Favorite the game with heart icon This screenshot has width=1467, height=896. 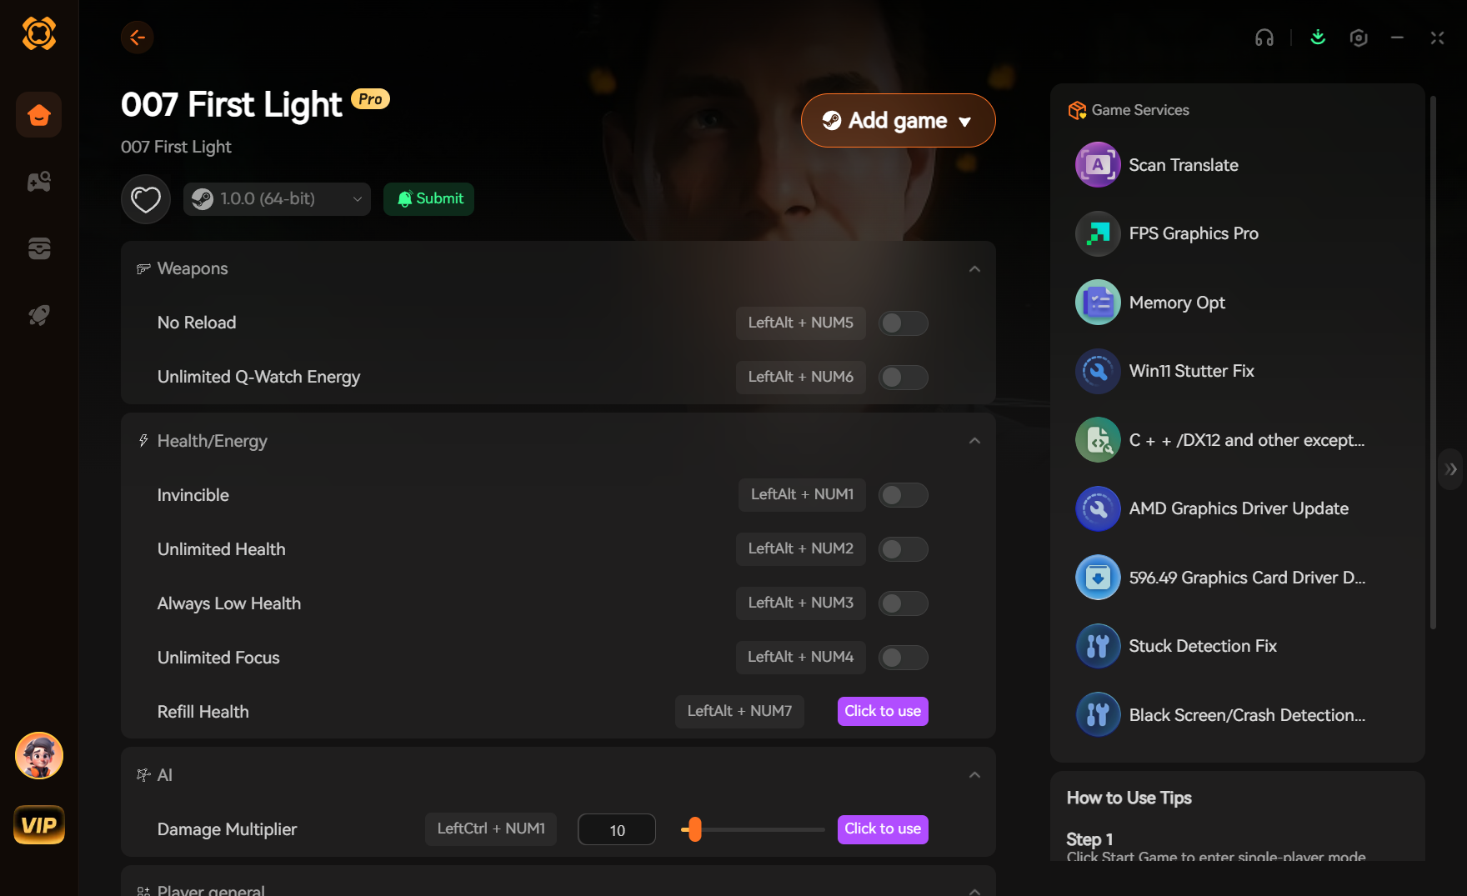pos(146,199)
